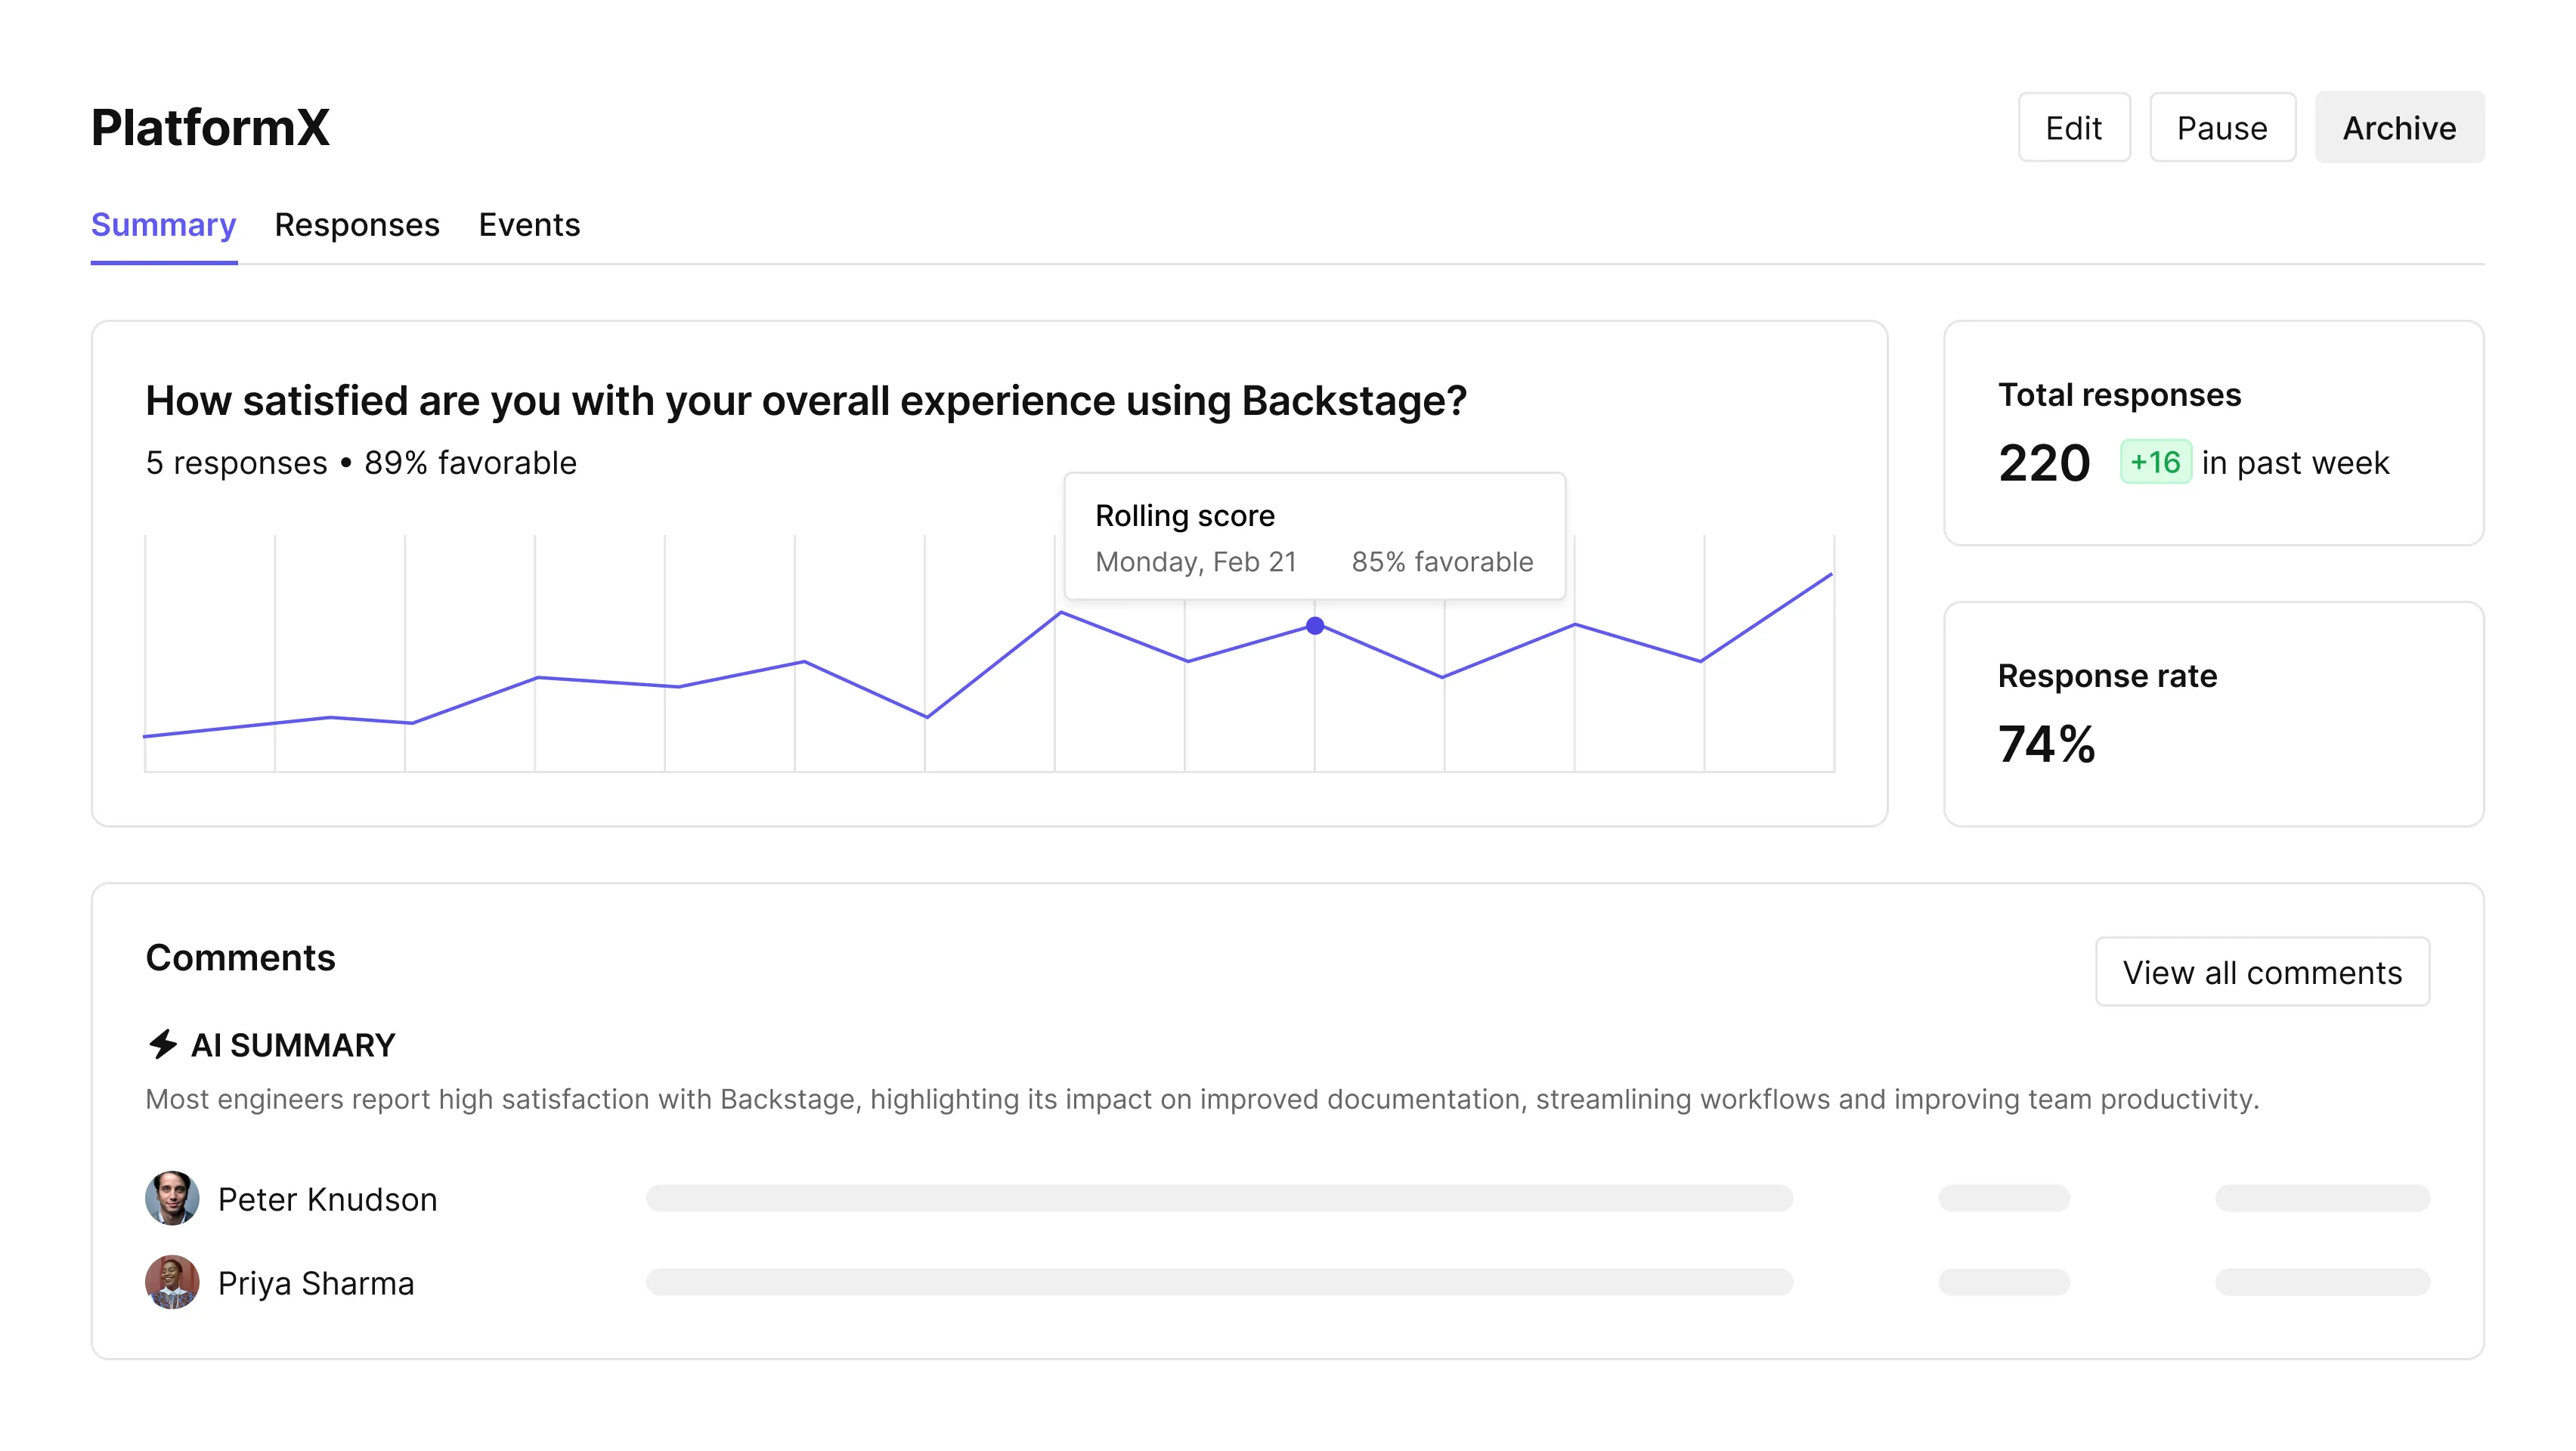
Task: Click the Response rate heading
Action: pos(2107,676)
